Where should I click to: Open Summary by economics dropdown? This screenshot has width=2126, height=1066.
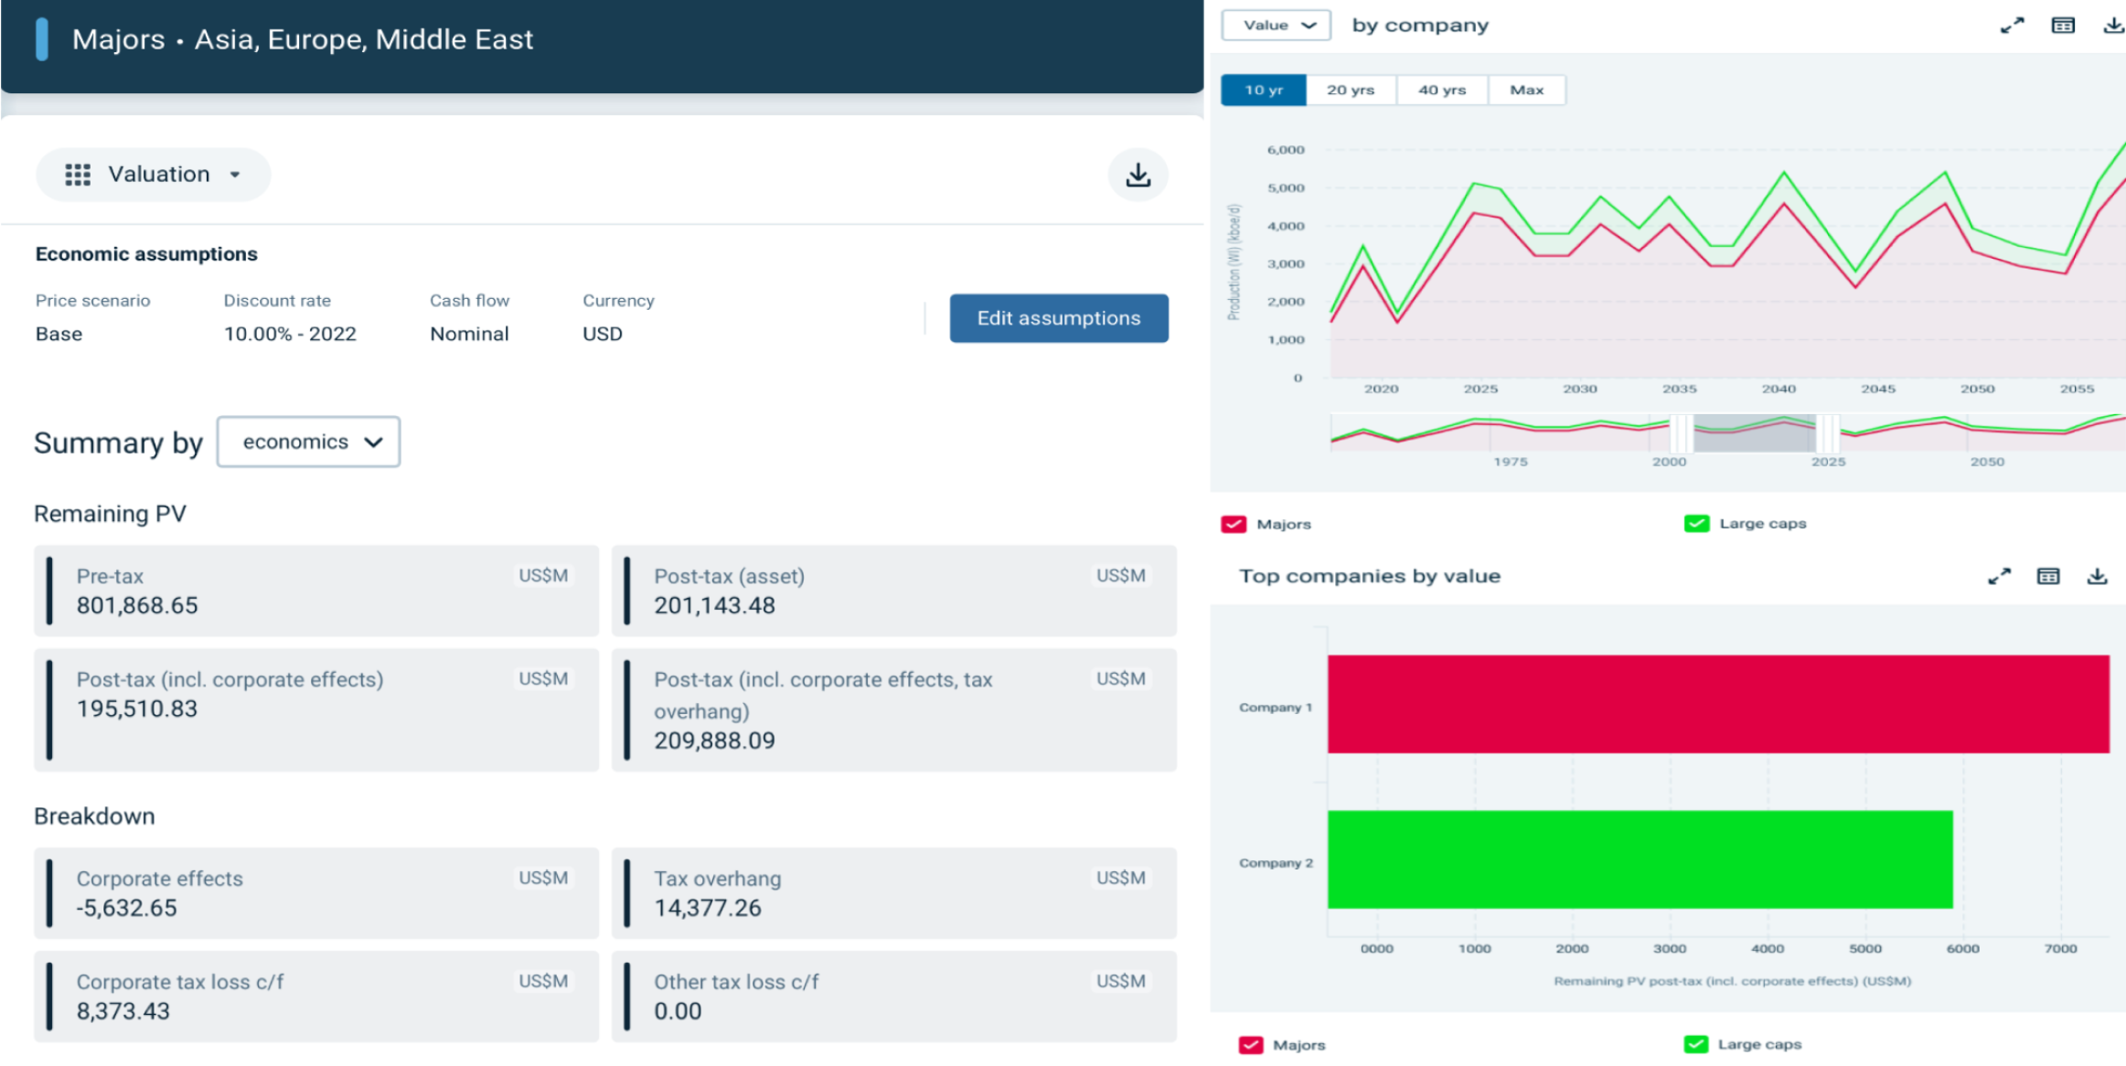click(x=308, y=442)
